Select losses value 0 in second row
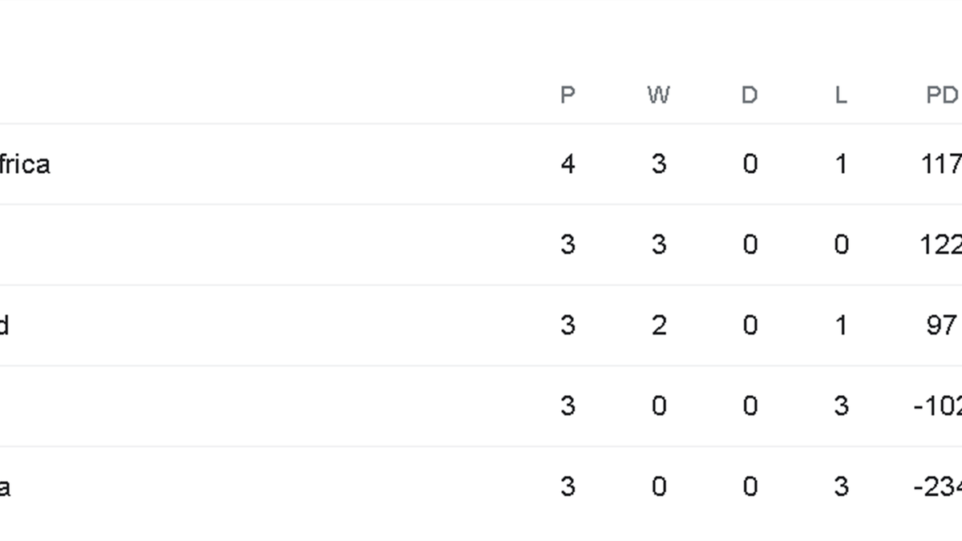The width and height of the screenshot is (962, 541). (x=840, y=244)
